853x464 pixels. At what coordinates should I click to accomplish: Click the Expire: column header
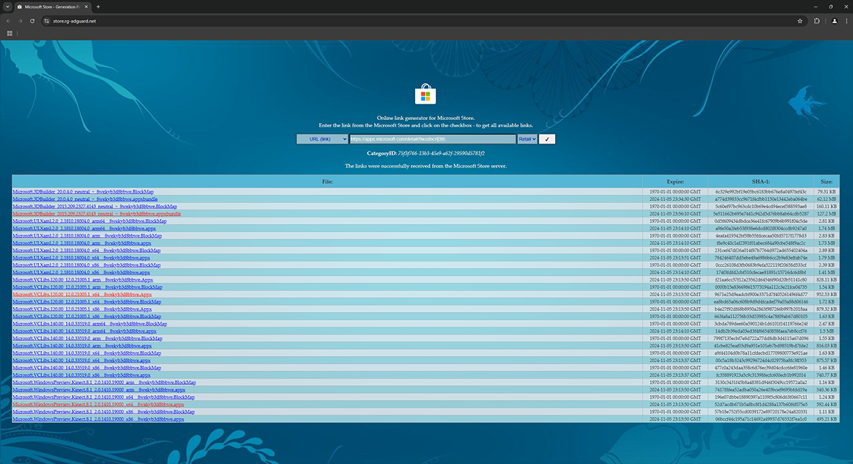pos(675,182)
